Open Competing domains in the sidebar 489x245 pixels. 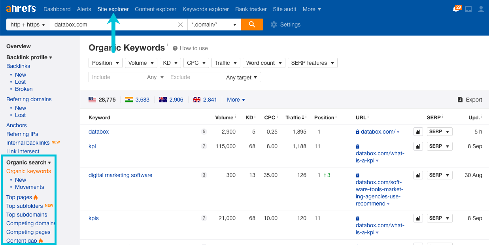click(x=30, y=223)
